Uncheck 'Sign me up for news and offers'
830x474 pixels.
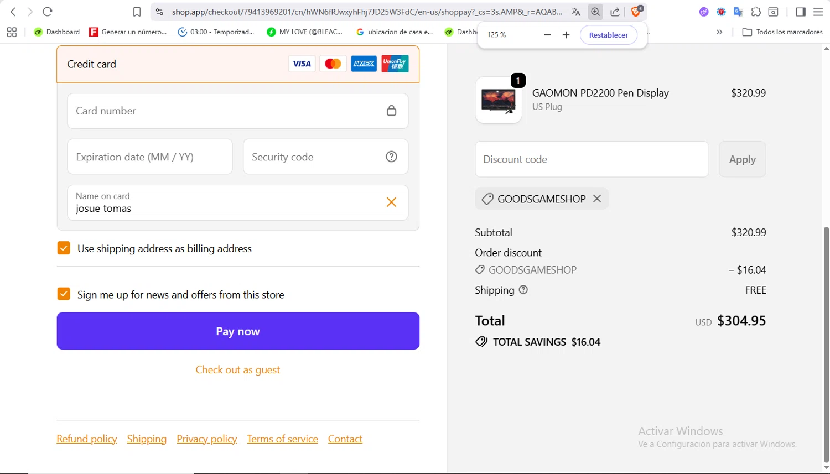pyautogui.click(x=64, y=294)
